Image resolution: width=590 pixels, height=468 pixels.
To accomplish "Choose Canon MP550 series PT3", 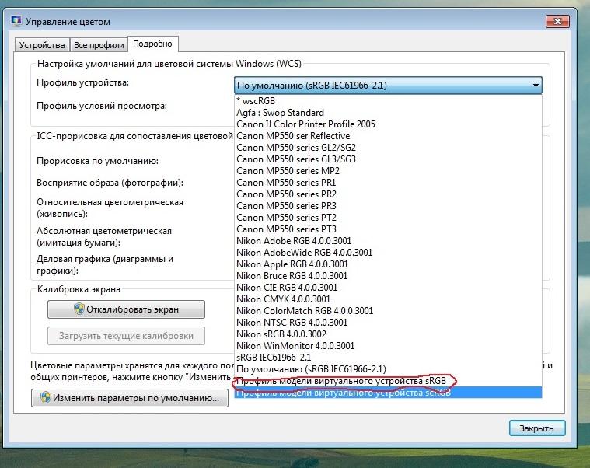I will [388, 229].
